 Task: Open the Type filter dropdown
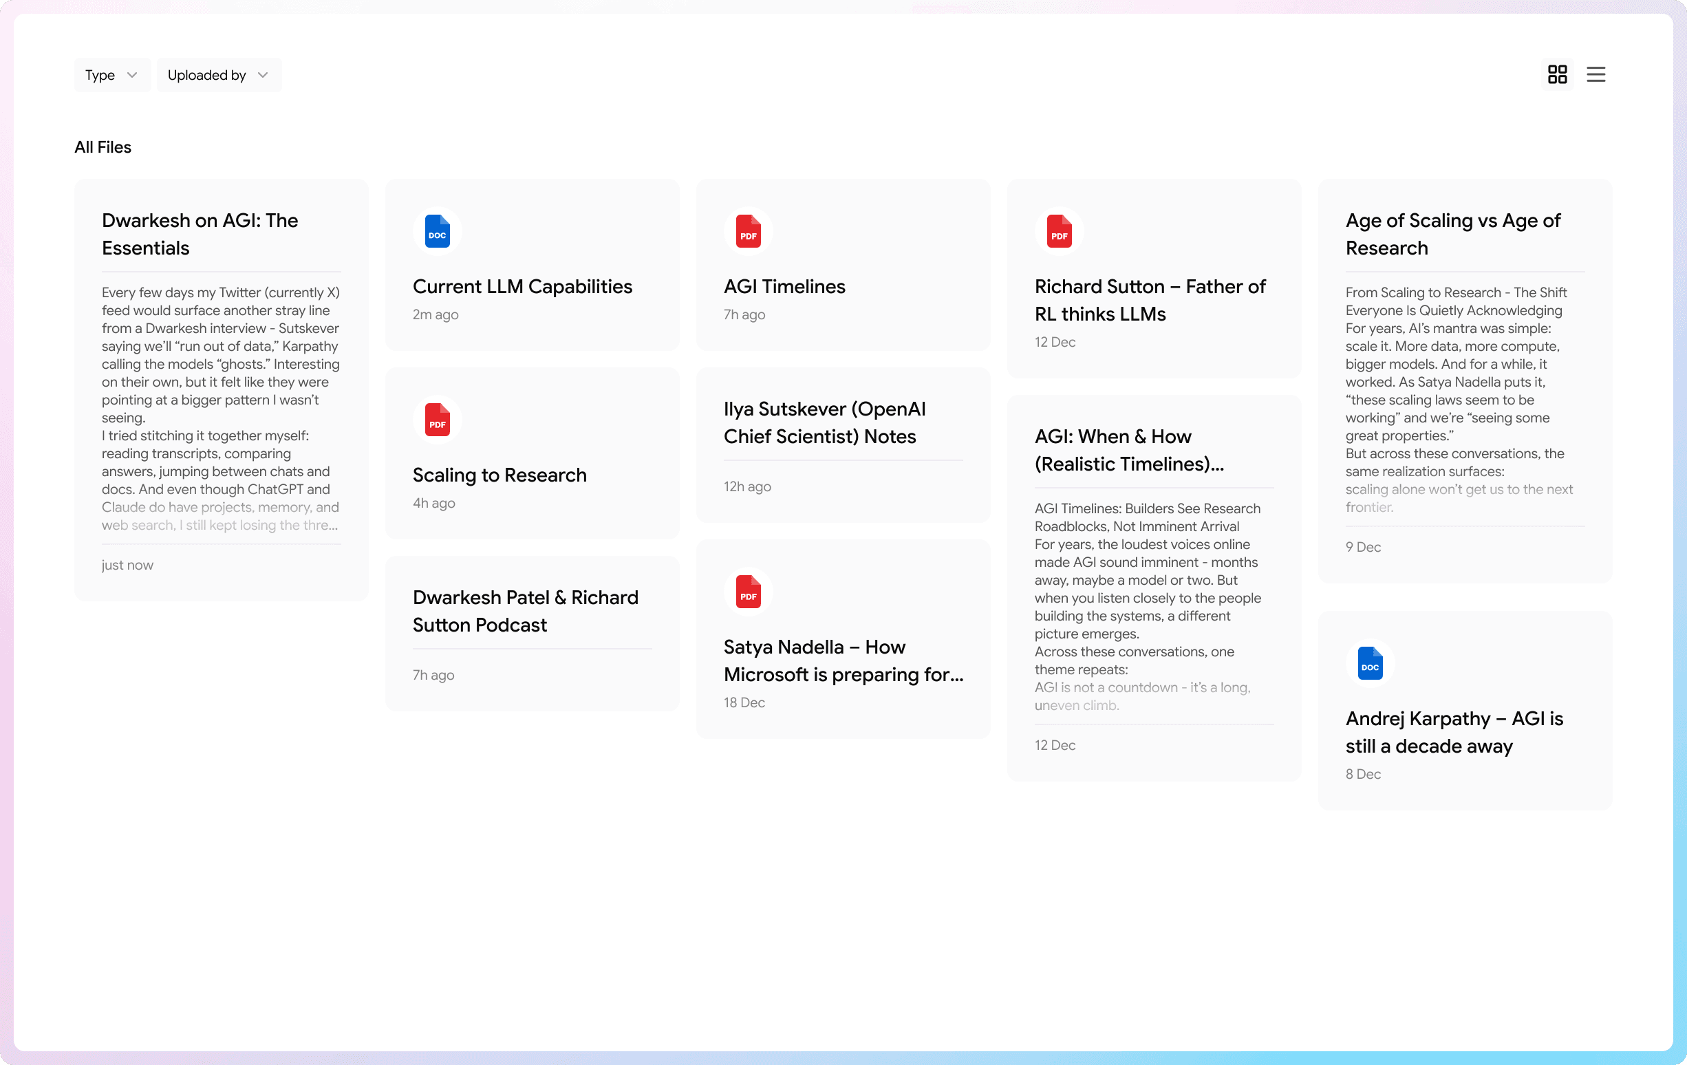[x=111, y=75]
